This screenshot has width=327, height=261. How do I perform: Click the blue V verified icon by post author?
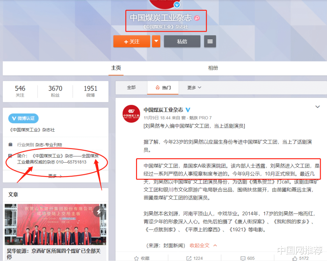coord(188,110)
